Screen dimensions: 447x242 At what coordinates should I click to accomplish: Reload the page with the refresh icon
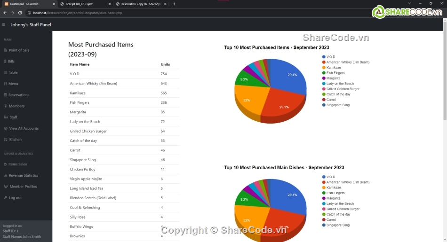(x=20, y=13)
